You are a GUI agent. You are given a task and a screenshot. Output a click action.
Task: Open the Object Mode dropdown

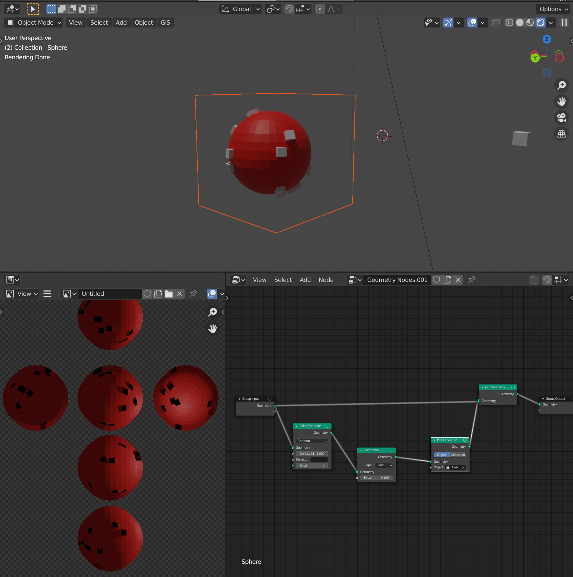[34, 23]
